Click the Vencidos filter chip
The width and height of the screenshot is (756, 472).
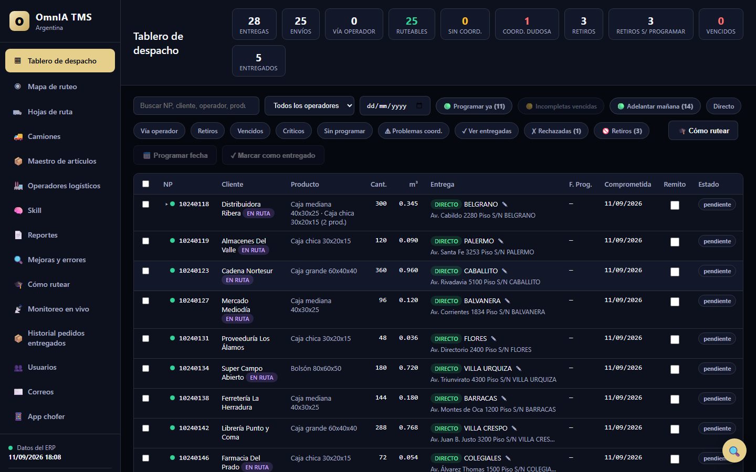[x=250, y=131]
